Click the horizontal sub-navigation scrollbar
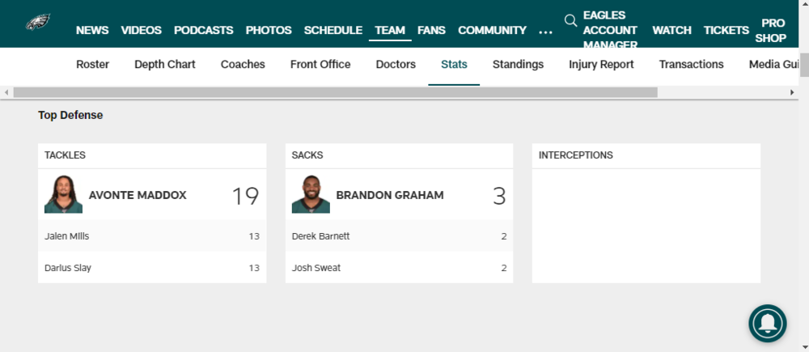The width and height of the screenshot is (809, 352). click(336, 92)
